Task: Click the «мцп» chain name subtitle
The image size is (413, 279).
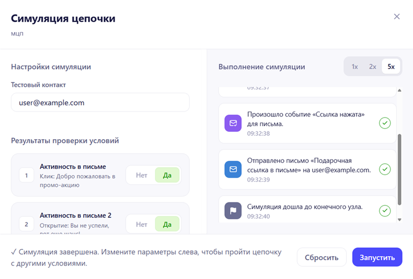Action: coord(17,34)
